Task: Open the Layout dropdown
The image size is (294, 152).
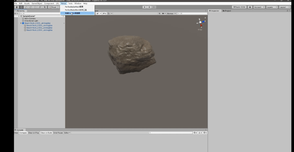Action: (x=284, y=7)
